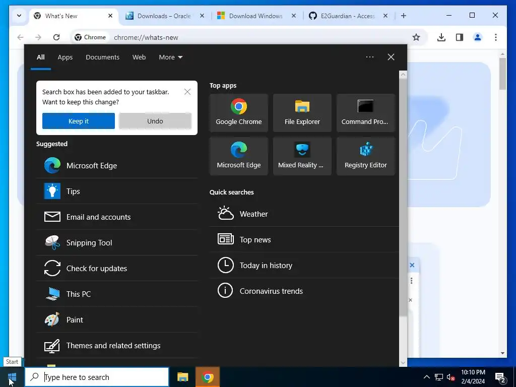This screenshot has width=516, height=387.
Task: Click Chrome address bar URL
Action: (x=146, y=37)
